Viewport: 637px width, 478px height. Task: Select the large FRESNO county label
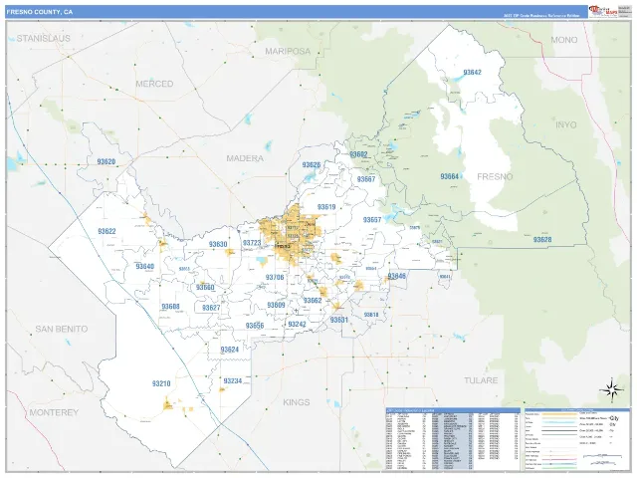tap(495, 177)
